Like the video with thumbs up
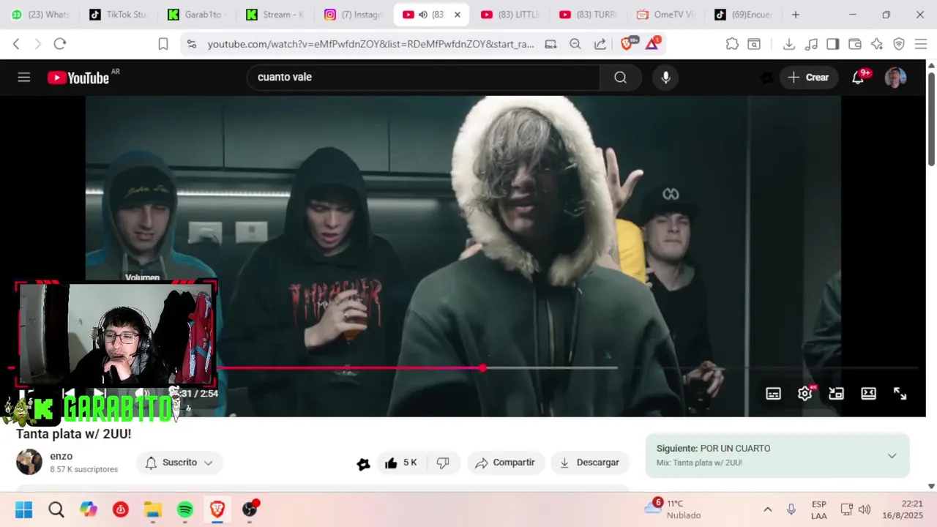This screenshot has height=527, width=937. pyautogui.click(x=400, y=463)
